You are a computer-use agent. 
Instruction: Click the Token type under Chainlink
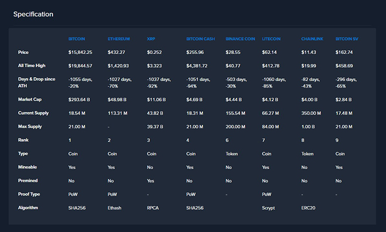coord(307,154)
